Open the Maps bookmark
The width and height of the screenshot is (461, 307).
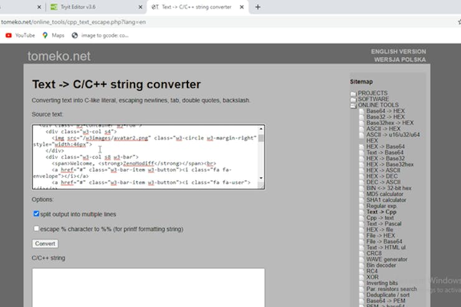tap(53, 35)
